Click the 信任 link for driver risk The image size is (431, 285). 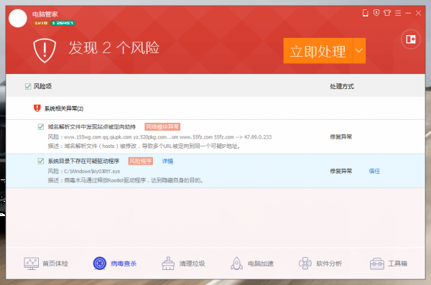pyautogui.click(x=374, y=172)
